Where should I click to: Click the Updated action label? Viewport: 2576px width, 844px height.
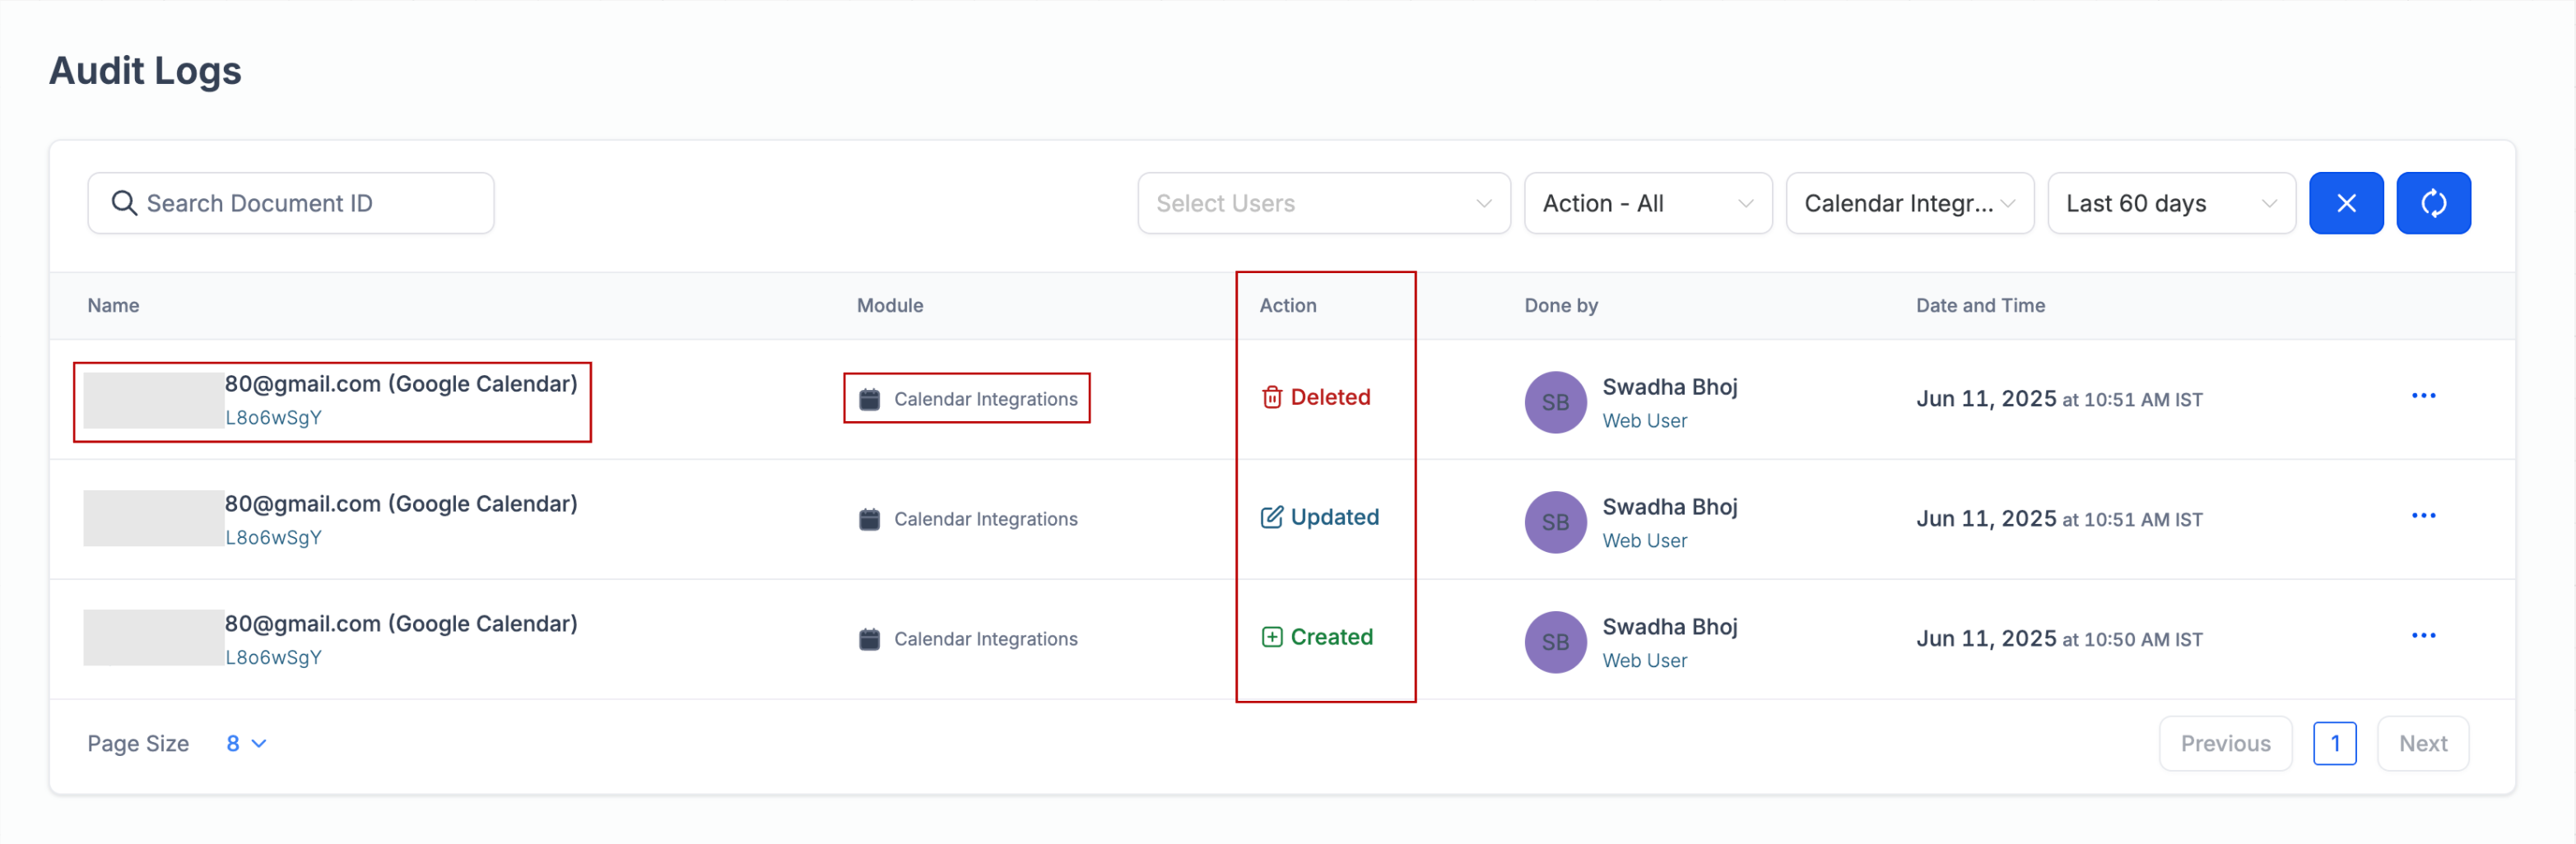click(1334, 517)
